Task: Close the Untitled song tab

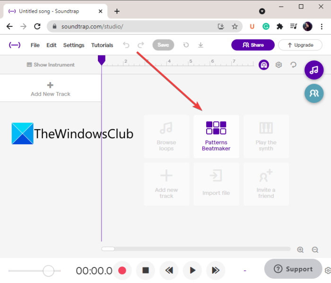Action: click(100, 11)
